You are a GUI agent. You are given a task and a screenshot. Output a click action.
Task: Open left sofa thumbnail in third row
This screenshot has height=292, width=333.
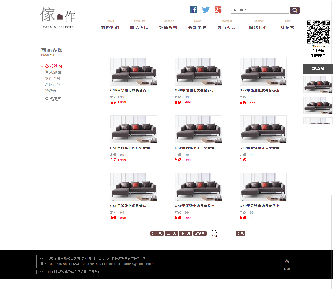tap(133, 187)
